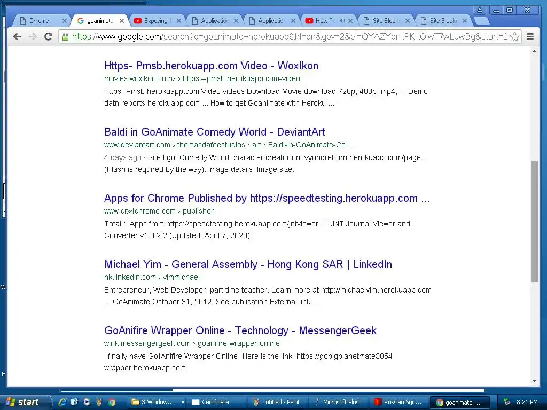547x410 pixels.
Task: Expand the 3 Windows Explorer taskbar group
Action: [158, 402]
